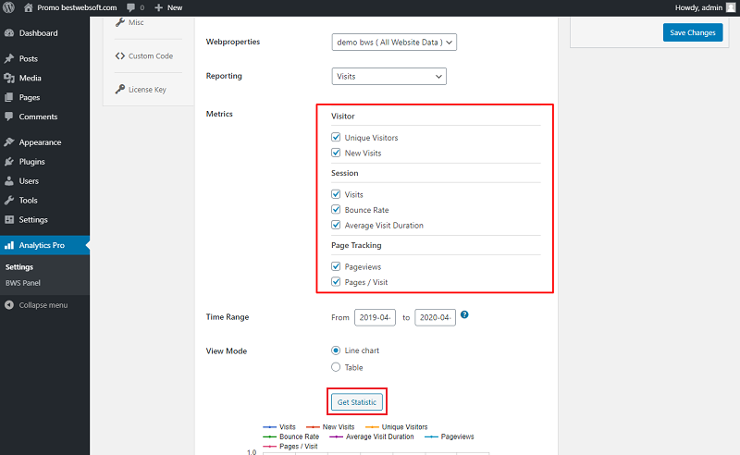
Task: Click the Media icon in sidebar
Action: 9,78
